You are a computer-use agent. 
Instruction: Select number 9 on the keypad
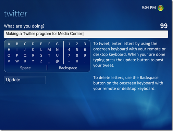pyautogui.click(x=85, y=56)
